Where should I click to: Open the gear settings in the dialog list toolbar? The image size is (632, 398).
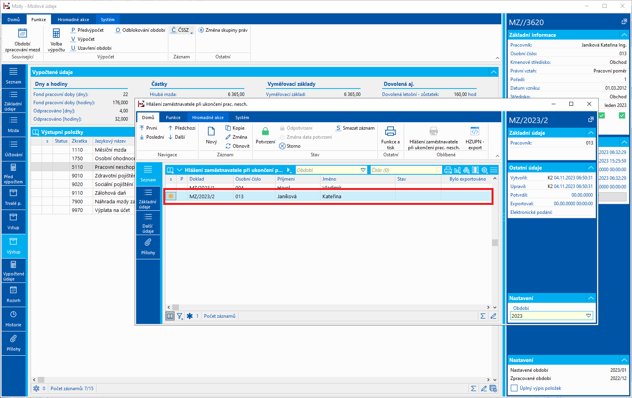[484, 170]
